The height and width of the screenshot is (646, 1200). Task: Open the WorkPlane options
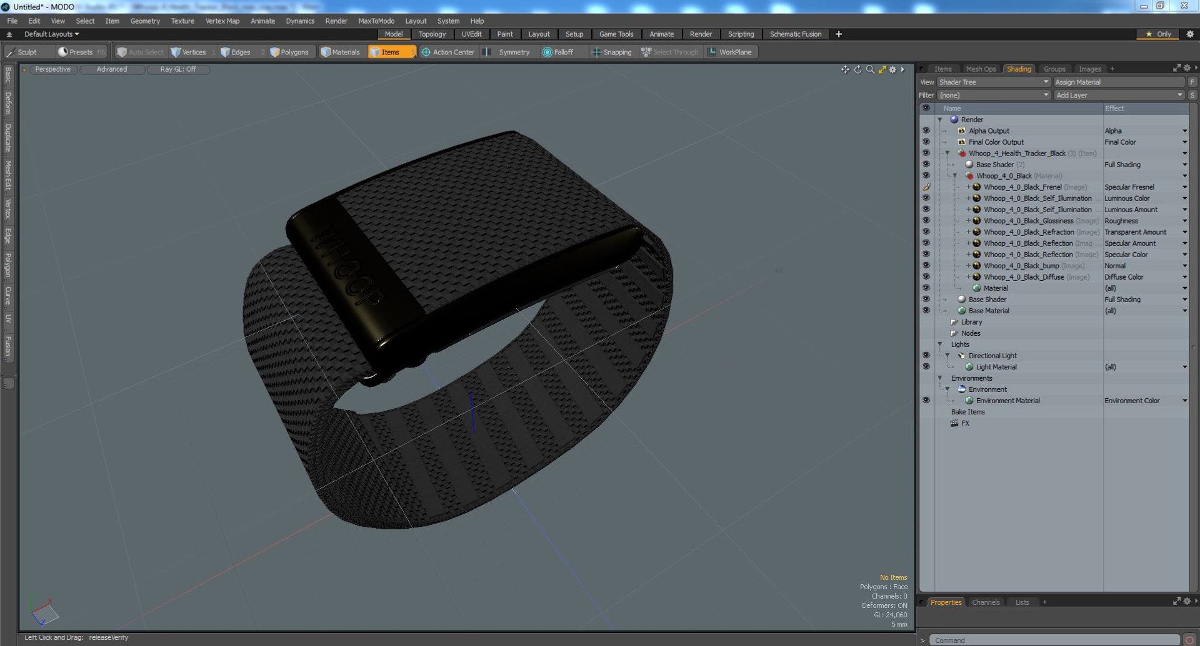729,52
